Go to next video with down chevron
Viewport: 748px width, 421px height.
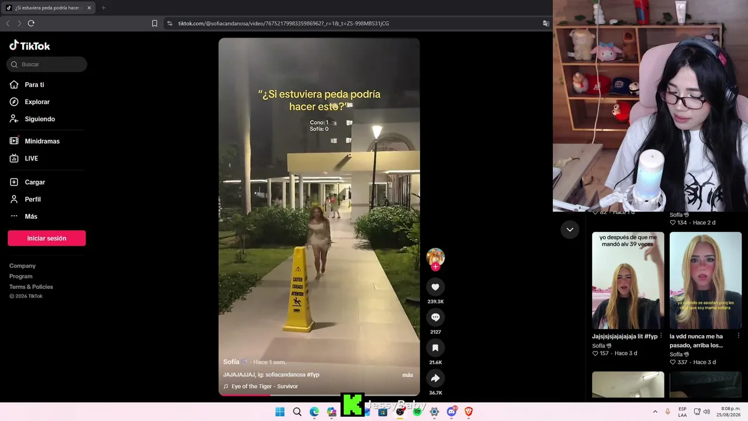pyautogui.click(x=570, y=230)
